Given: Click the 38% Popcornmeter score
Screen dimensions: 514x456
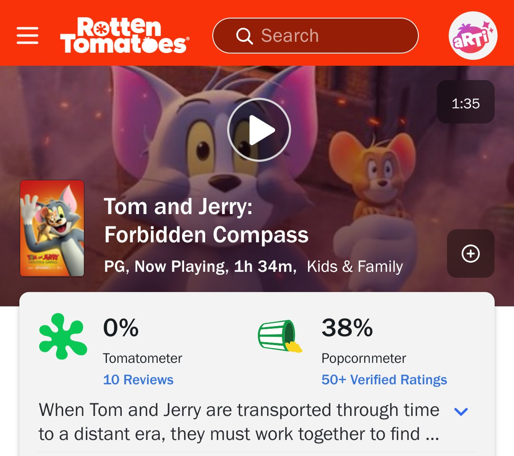Looking at the screenshot, I should coord(347,327).
